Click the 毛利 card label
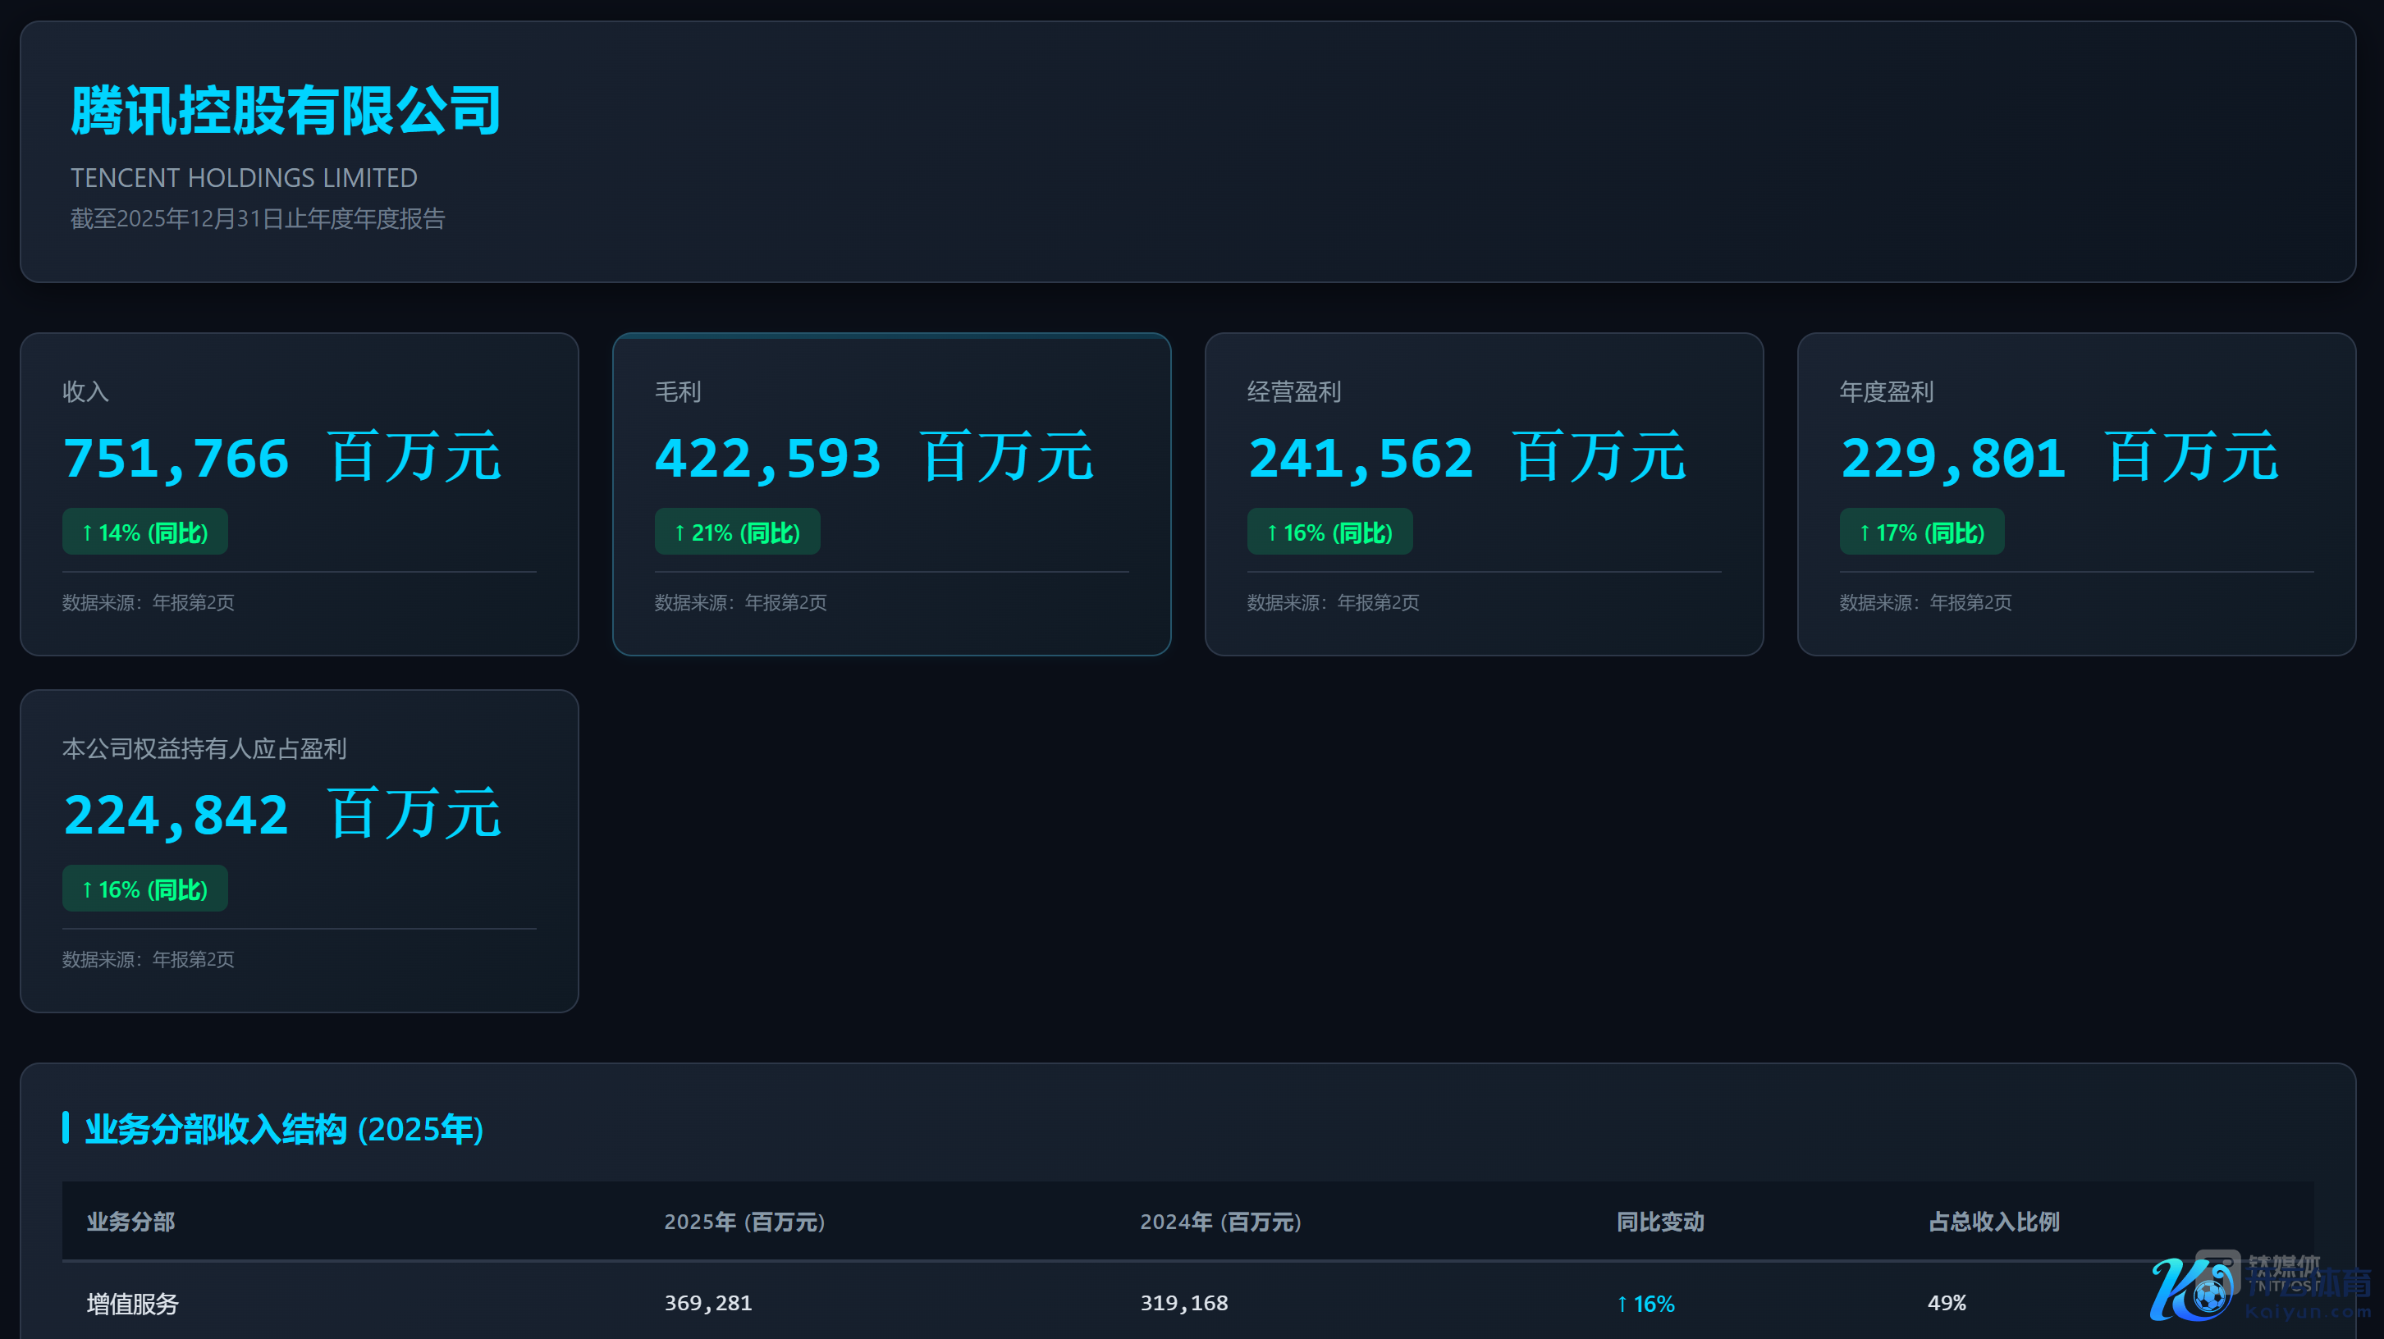Screen dimensions: 2384x1339 tap(679, 391)
